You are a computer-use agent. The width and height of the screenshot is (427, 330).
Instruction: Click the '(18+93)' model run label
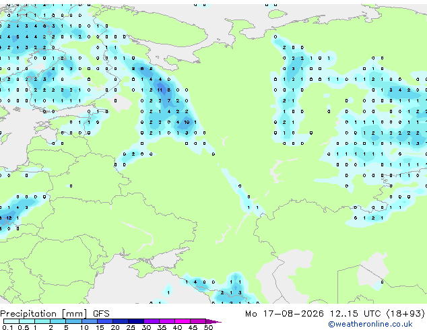click(405, 314)
